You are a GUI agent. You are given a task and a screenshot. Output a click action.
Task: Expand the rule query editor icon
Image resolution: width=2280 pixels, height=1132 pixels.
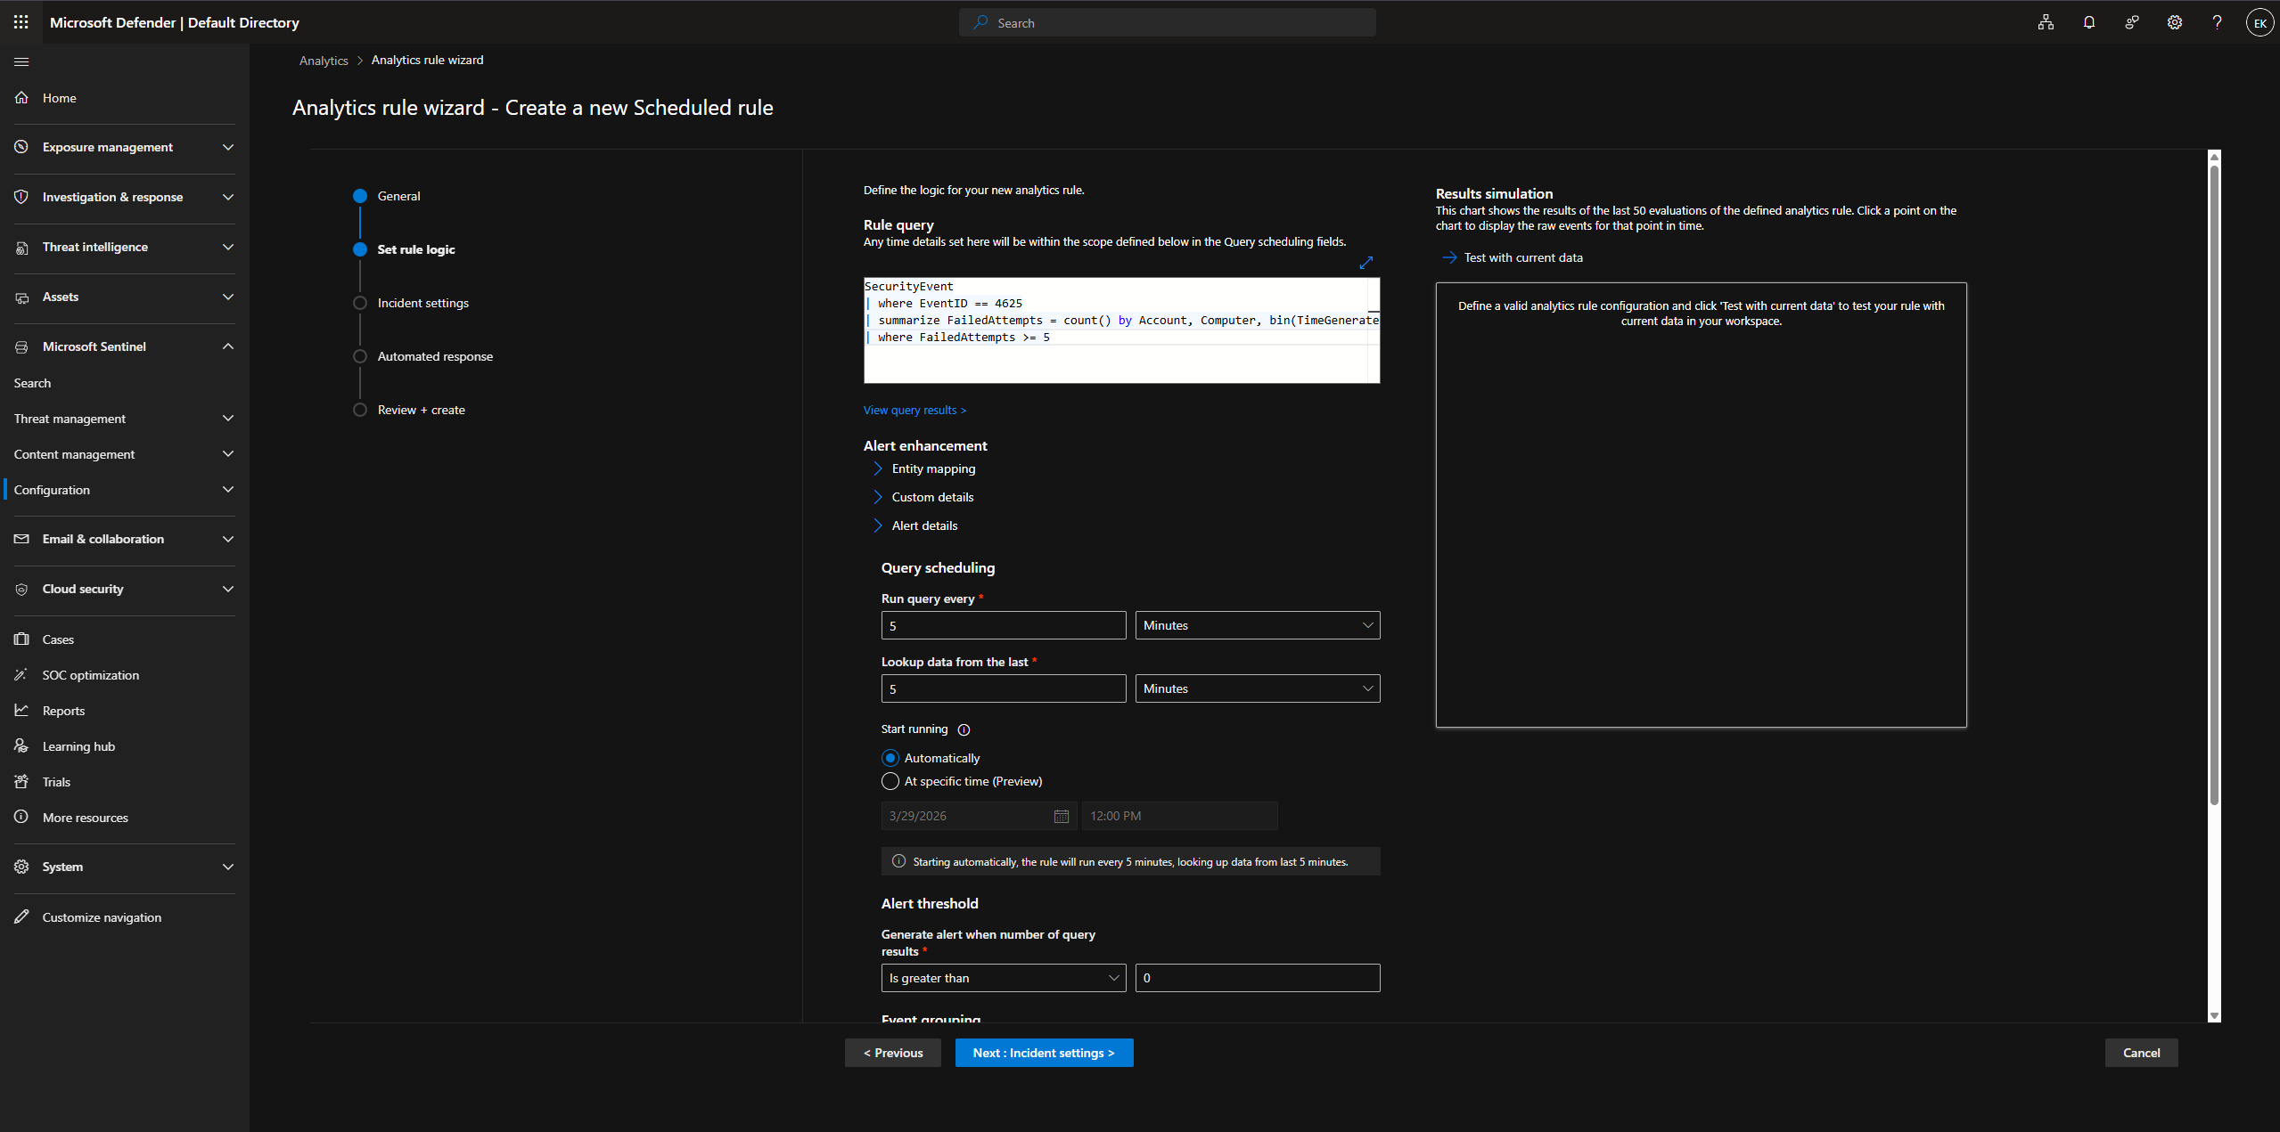[x=1366, y=263]
